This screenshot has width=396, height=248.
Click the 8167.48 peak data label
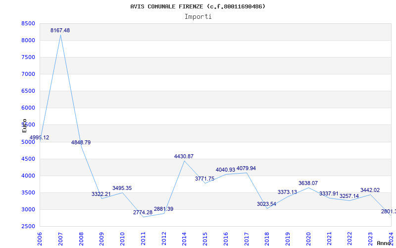click(60, 30)
